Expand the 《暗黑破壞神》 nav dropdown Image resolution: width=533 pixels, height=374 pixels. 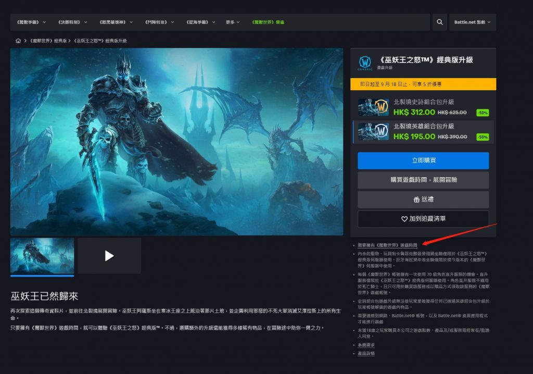[116, 22]
